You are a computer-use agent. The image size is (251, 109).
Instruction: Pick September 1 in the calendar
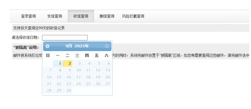pos(58,63)
